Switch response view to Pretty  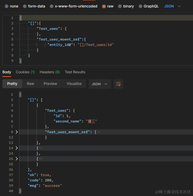[12, 84]
